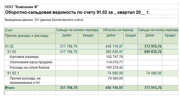Screen dimensions: 180x103
Task: Click the БУ (данные бухгалтерского учета) cell
Action: pos(59,20)
